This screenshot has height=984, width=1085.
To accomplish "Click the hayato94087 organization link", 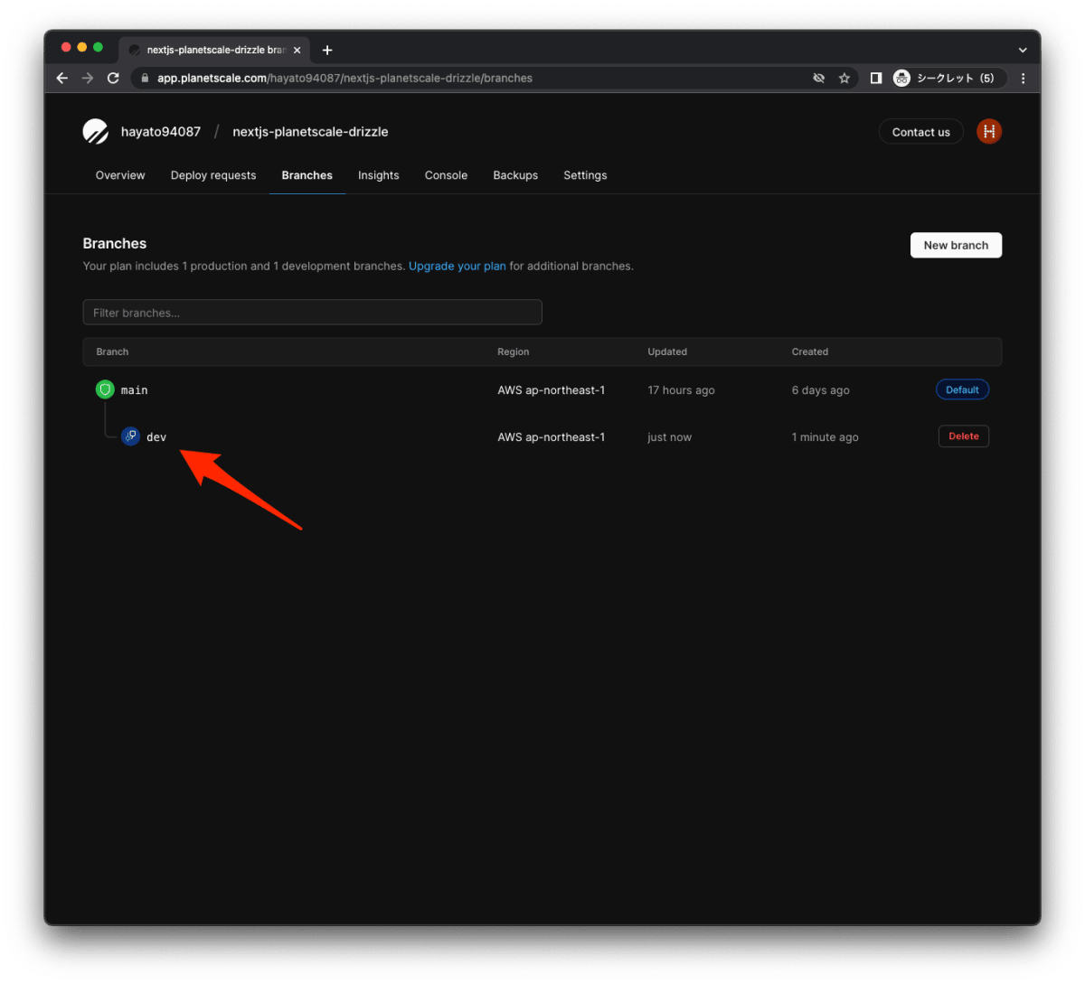I will [x=161, y=132].
